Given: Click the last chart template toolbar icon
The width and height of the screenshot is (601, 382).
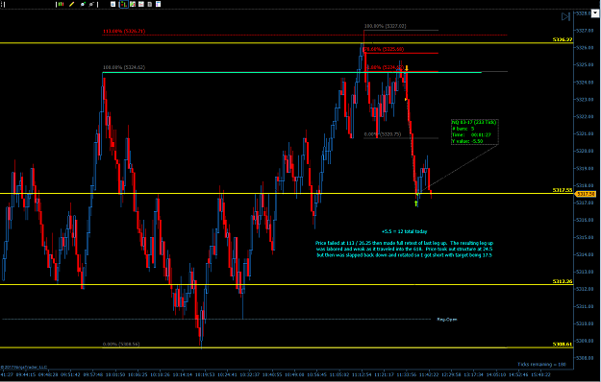Looking at the screenshot, I should point(159,4).
